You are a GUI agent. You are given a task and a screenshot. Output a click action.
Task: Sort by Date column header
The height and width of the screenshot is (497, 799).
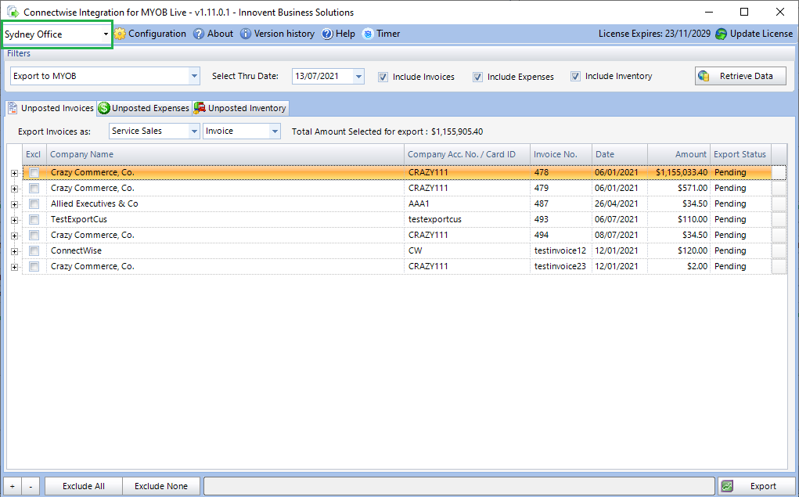click(620, 154)
